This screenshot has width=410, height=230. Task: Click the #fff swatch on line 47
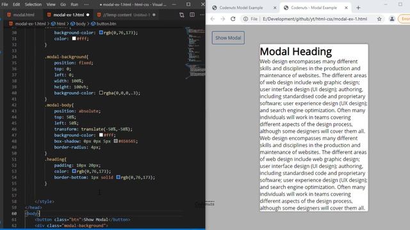point(101,135)
